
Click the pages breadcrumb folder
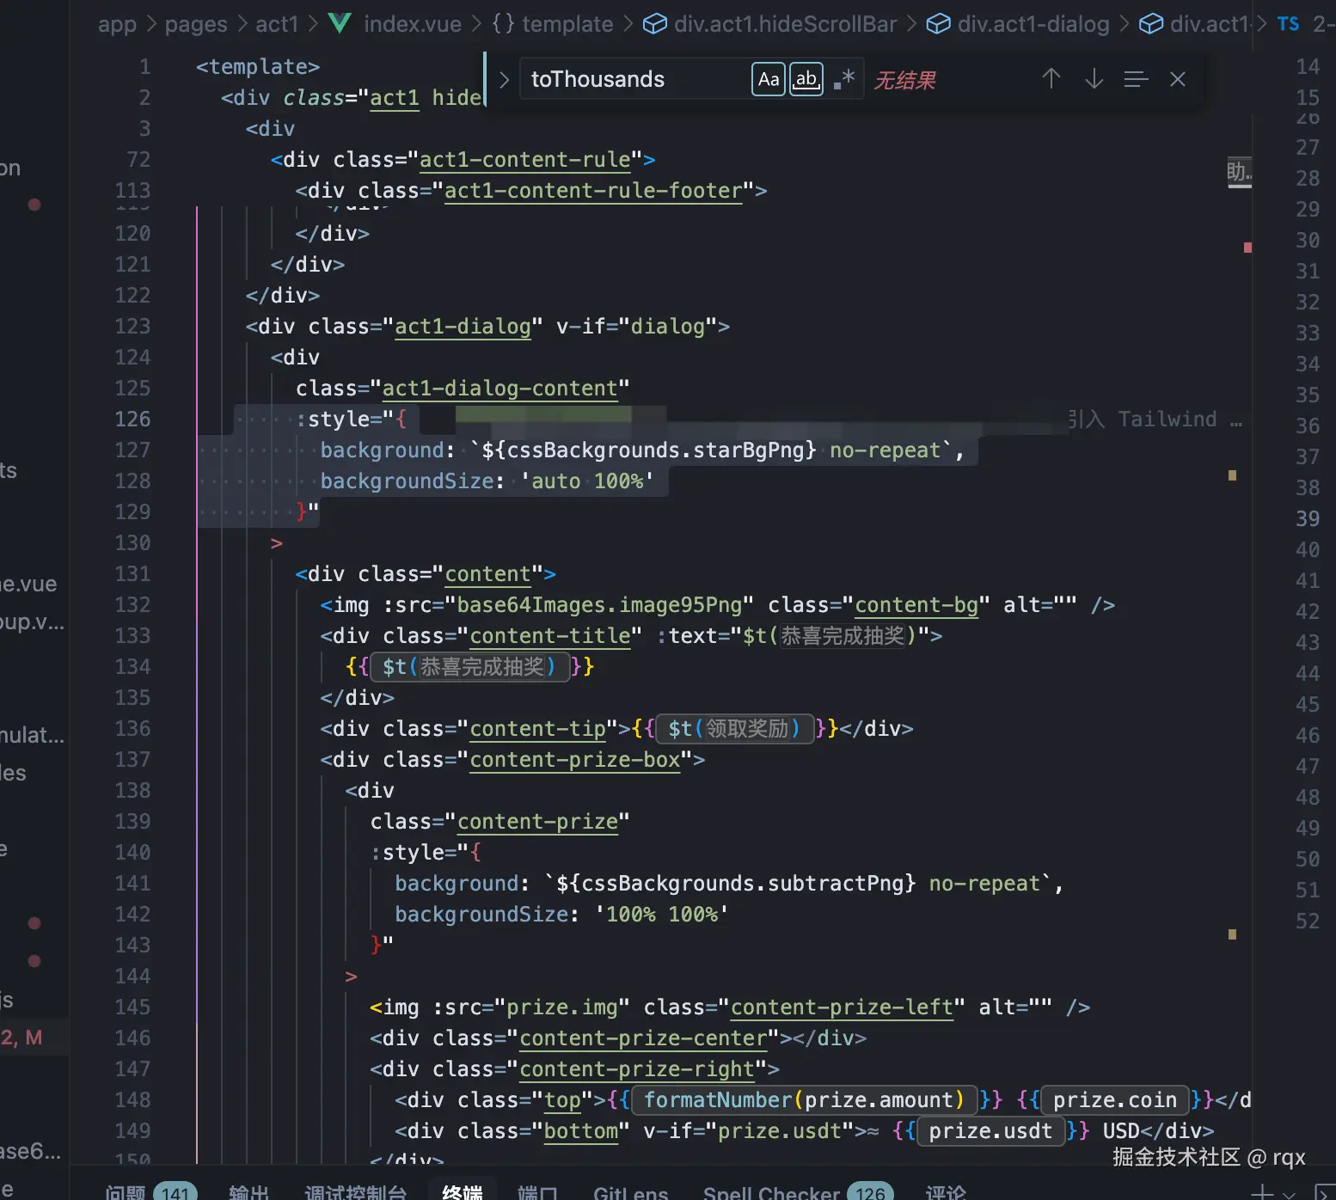click(x=196, y=24)
